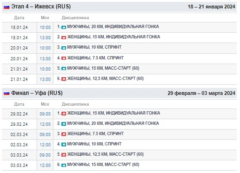Click women's icon for Ижевск 15 км individual race
This screenshot has width=240, height=173.
pyautogui.click(x=64, y=37)
